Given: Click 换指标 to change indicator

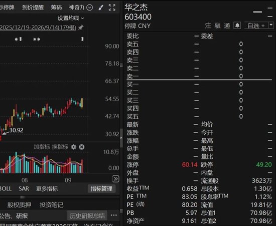Looking at the screenshot, I should pyautogui.click(x=60, y=147).
